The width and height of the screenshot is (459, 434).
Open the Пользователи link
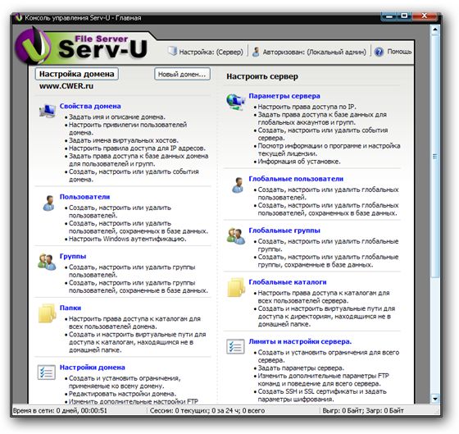click(x=84, y=197)
